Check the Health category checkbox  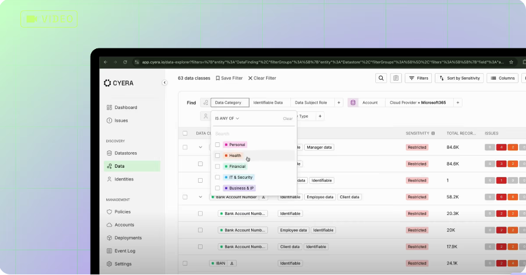217,156
